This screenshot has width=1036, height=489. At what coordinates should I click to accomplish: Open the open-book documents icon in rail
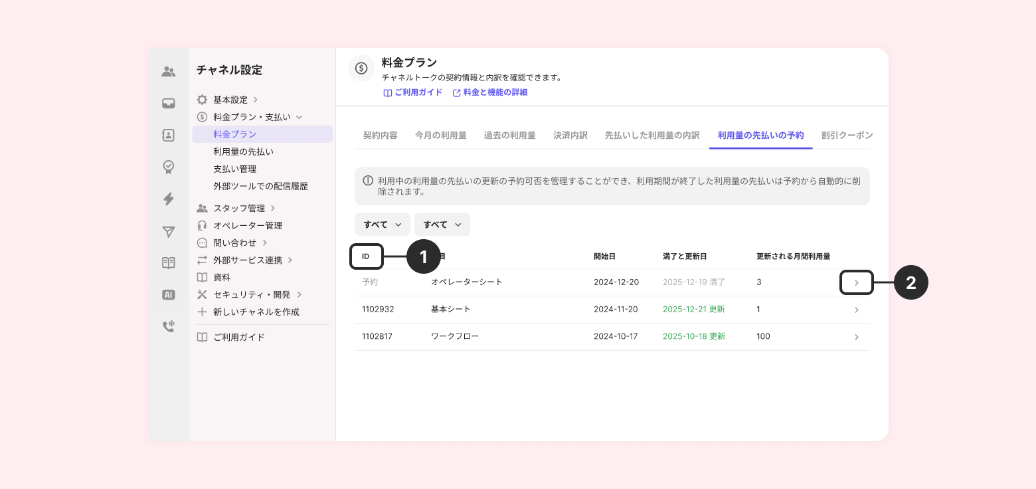[x=169, y=263]
